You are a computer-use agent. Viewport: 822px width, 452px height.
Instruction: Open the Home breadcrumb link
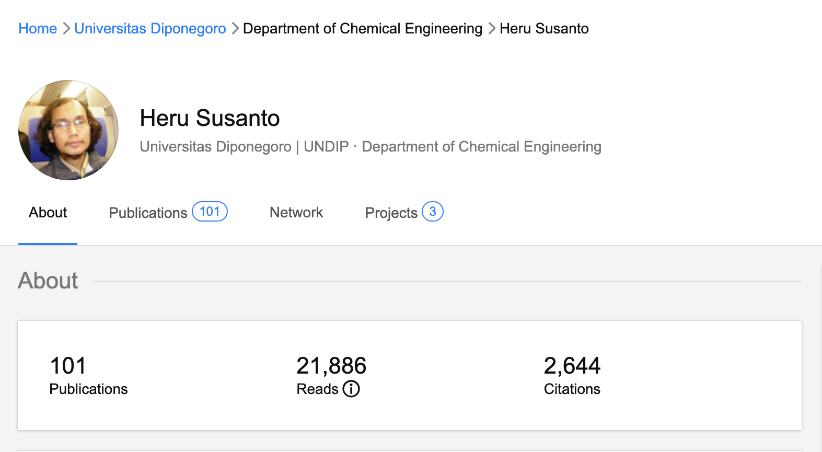38,28
